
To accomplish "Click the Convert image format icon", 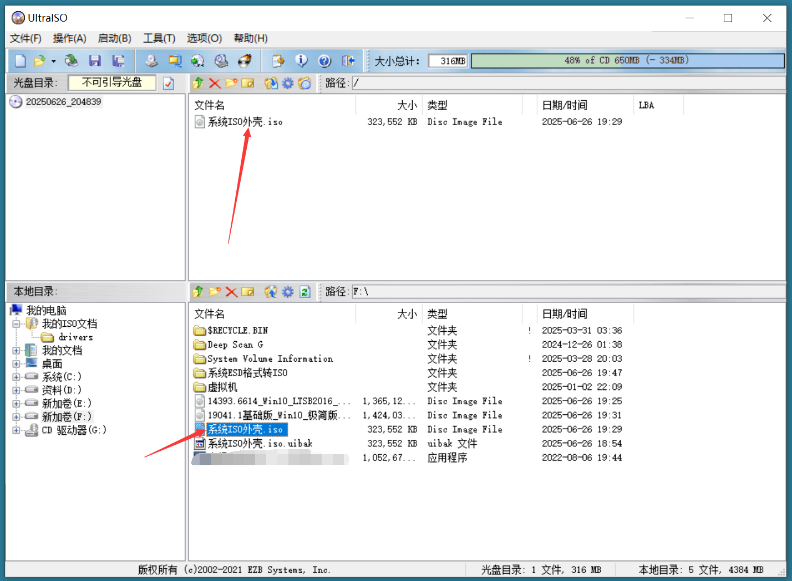I will click(175, 61).
